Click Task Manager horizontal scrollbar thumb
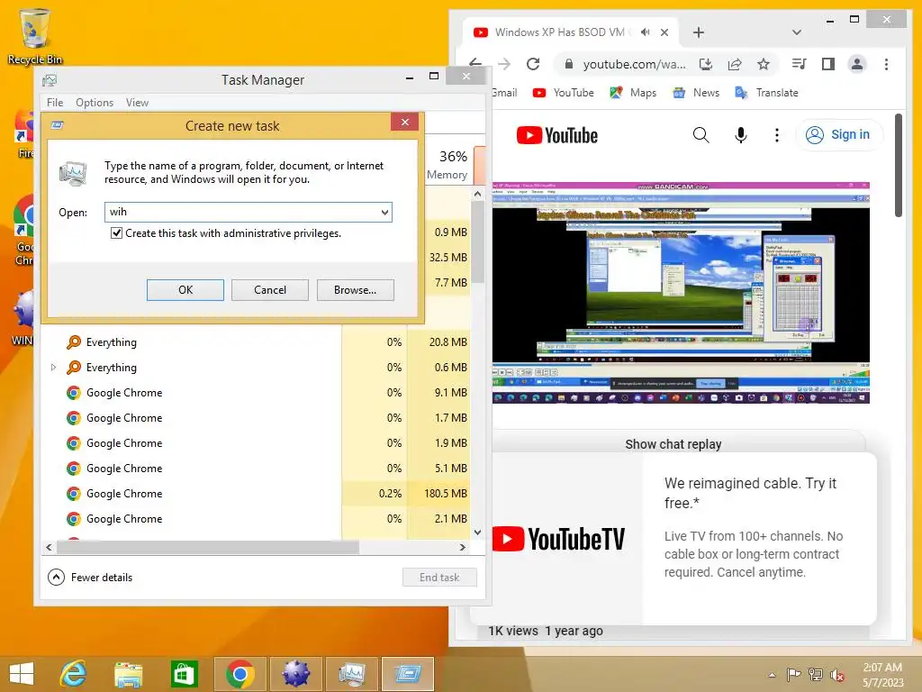This screenshot has width=922, height=692. 208,547
